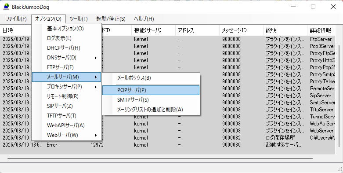Open the ツール(T) menu
This screenshot has width=343, height=173.
(x=79, y=19)
